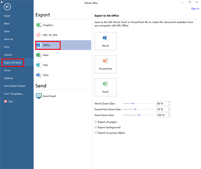The height and width of the screenshot is (169, 201).
Task: Open the Sign In link
Action: tap(195, 8)
